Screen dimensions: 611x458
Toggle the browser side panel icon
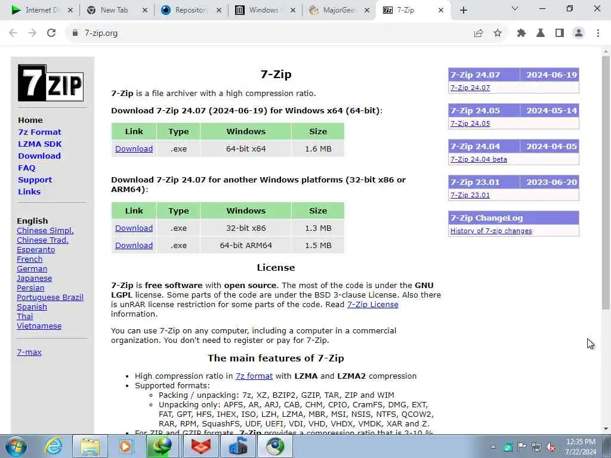point(560,33)
